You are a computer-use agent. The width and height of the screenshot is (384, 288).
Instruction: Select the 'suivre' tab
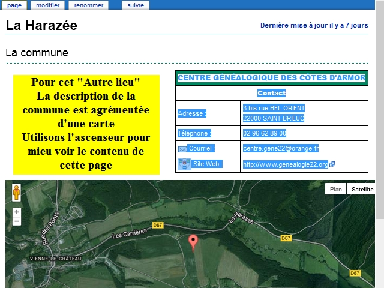pos(136,5)
